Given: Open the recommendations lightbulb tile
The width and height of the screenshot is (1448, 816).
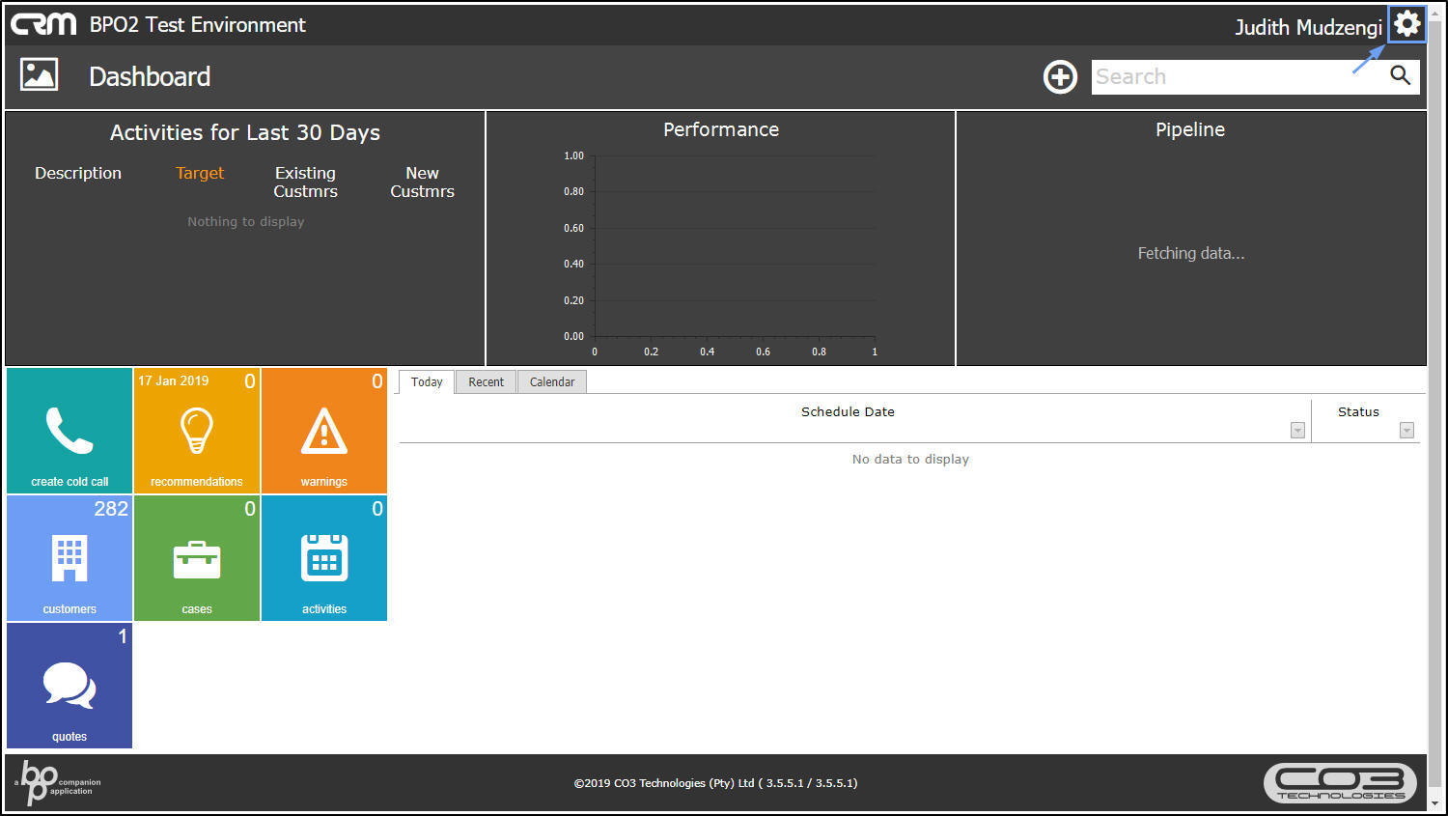Looking at the screenshot, I should tap(197, 431).
